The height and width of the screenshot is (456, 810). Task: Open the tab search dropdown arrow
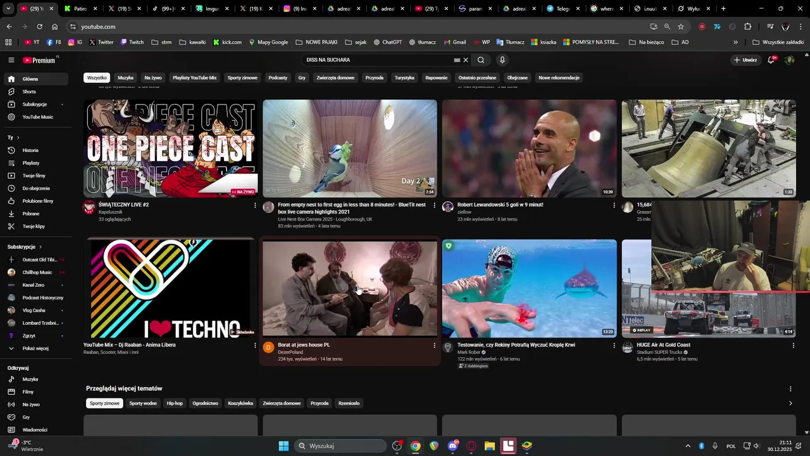[x=8, y=9]
